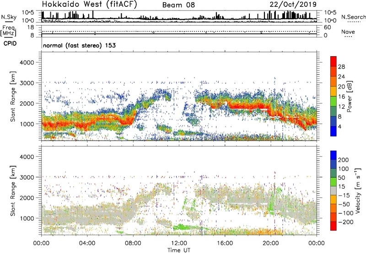Click the date '22/Oct/2019'
This screenshot has width=366, height=253.
tap(293, 5)
